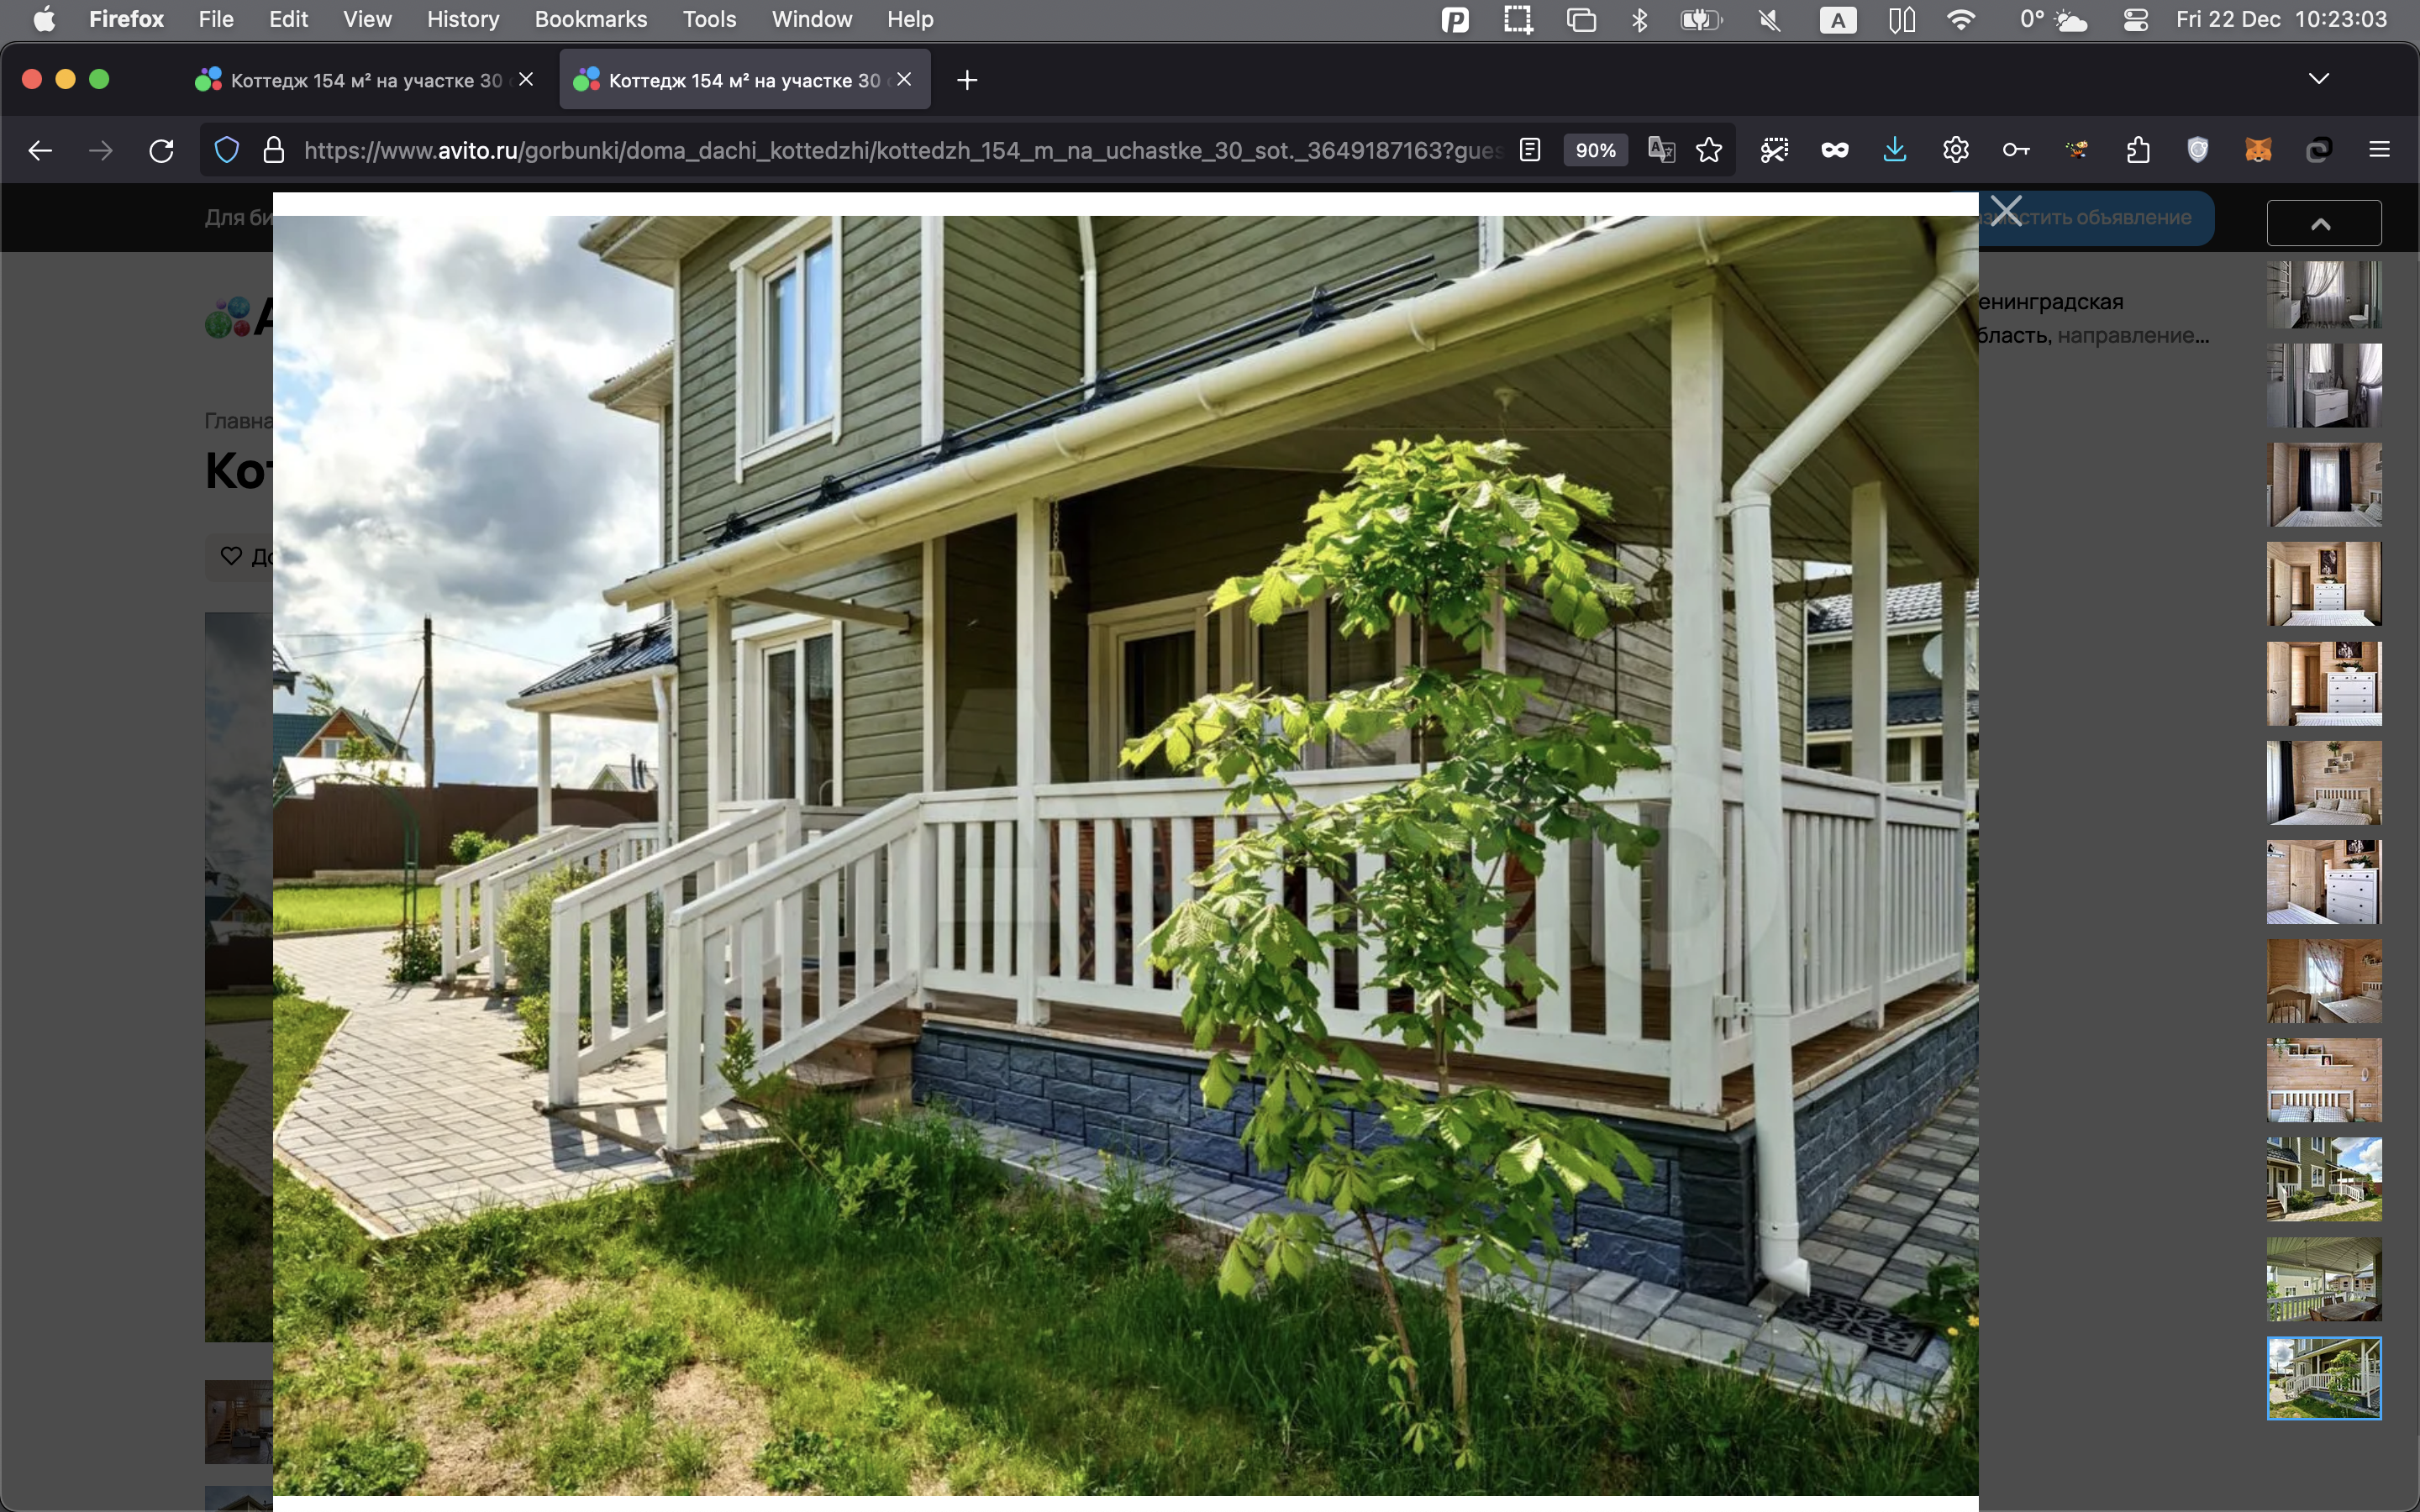
Task: Click the Firefox reload page button
Action: pos(161,150)
